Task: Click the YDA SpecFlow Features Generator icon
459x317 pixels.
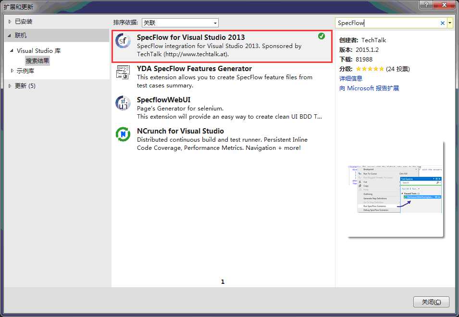Action: (x=123, y=72)
